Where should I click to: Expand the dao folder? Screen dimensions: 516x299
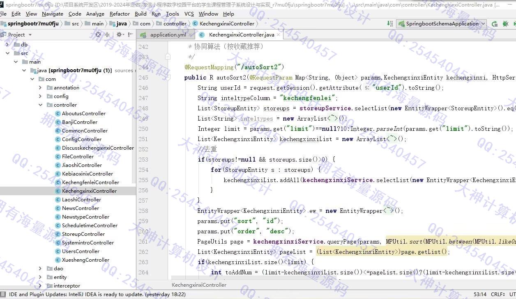[40, 269]
